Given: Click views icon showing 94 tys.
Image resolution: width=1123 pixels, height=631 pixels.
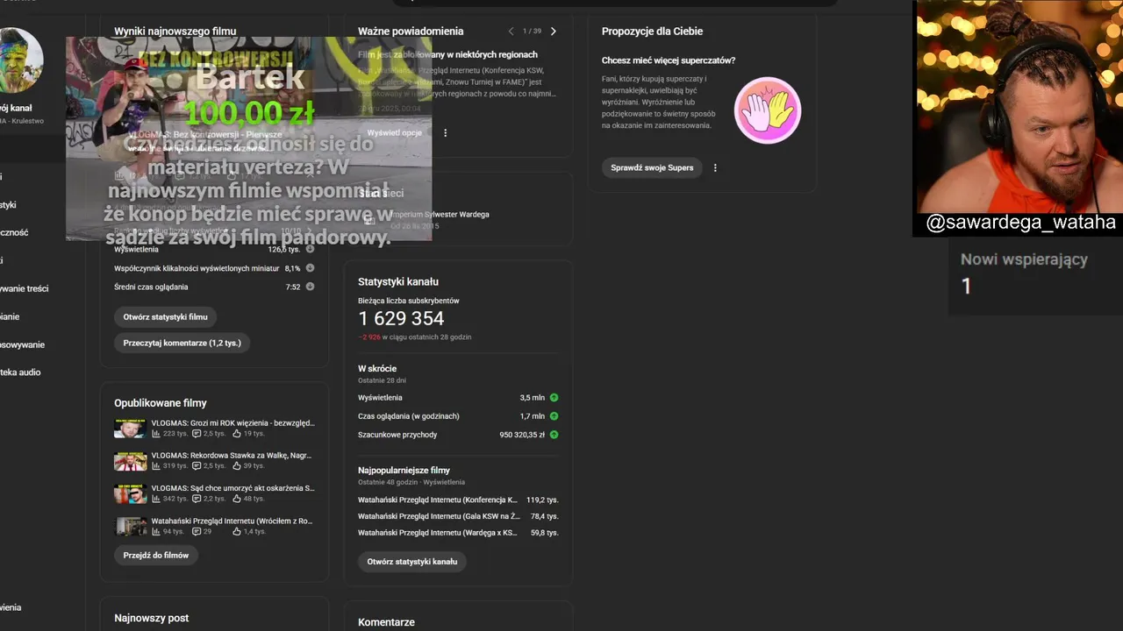Looking at the screenshot, I should coord(156,531).
